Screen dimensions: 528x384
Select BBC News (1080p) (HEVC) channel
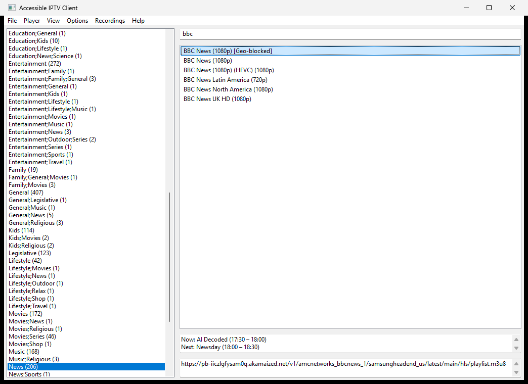tap(350, 70)
